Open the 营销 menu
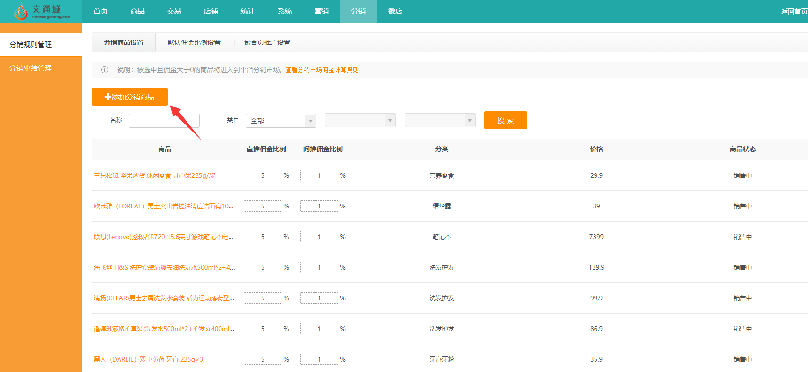This screenshot has height=372, width=808. click(x=322, y=11)
